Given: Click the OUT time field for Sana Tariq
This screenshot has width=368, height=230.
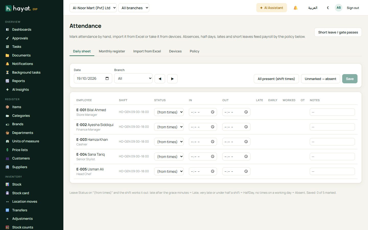Looking at the screenshot, I should pyautogui.click(x=236, y=156).
